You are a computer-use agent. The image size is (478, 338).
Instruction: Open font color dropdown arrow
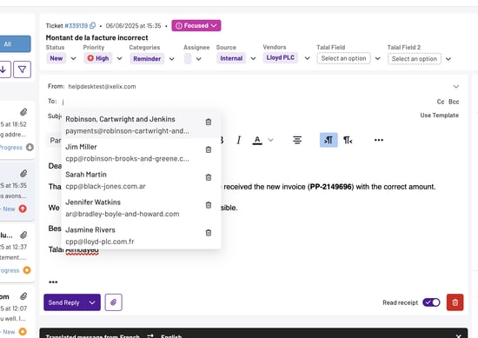click(x=270, y=140)
